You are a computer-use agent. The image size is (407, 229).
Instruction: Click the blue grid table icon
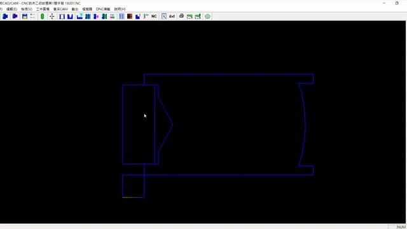click(x=121, y=17)
